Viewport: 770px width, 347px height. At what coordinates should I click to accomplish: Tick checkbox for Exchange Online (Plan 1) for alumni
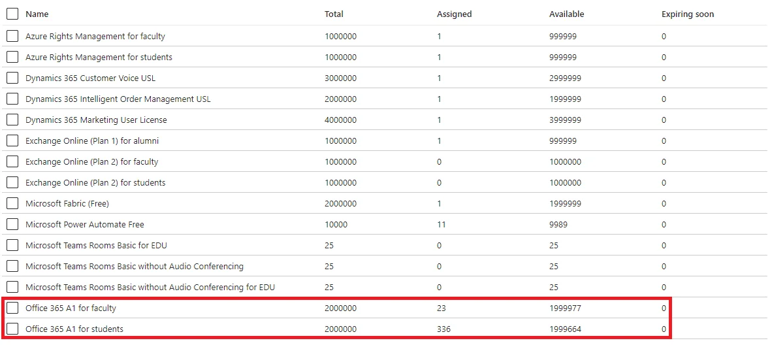(13, 140)
